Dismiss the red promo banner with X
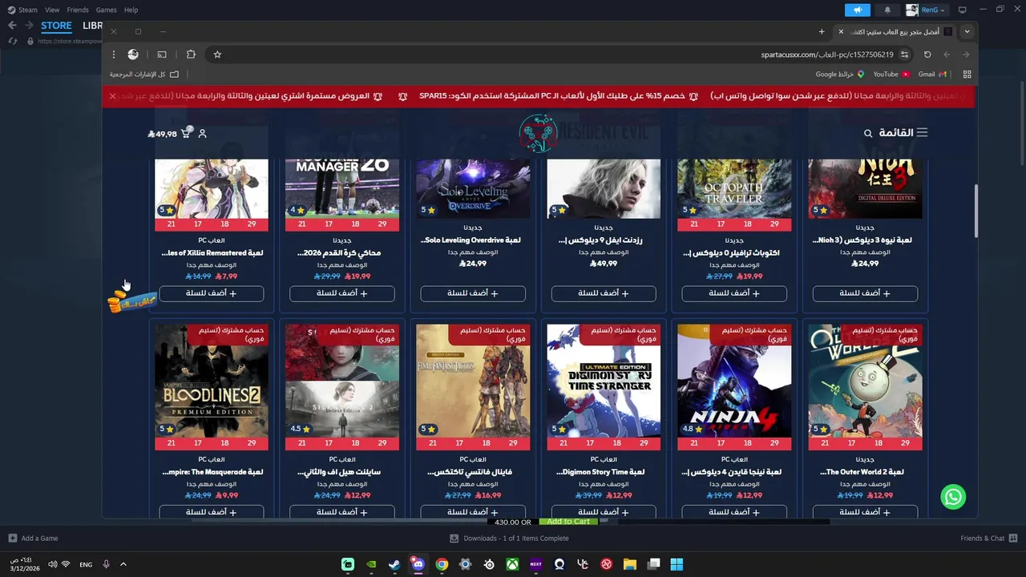 pos(112,95)
